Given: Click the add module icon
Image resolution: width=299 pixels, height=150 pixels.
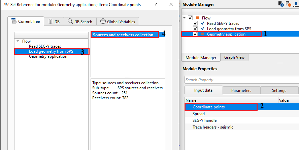Looking at the screenshot, I should pos(281,4).
